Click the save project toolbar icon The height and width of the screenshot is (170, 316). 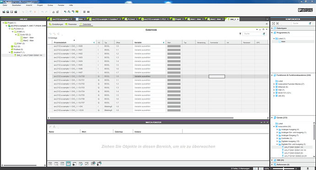(12, 12)
